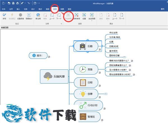
Task: Open the 文件 menu tab
Action: [4, 9]
